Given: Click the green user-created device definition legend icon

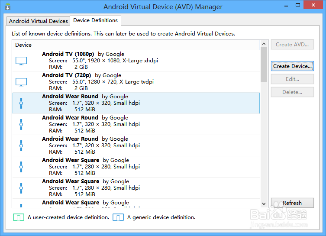Looking at the screenshot, I should pos(19,217).
